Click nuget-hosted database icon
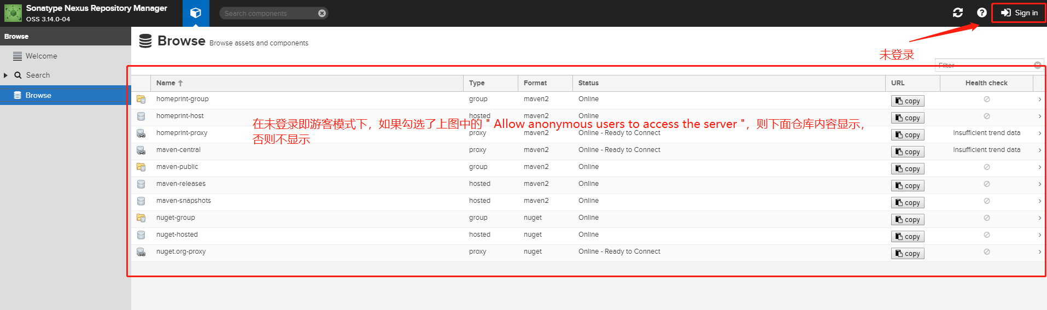The width and height of the screenshot is (1047, 310). pos(141,235)
